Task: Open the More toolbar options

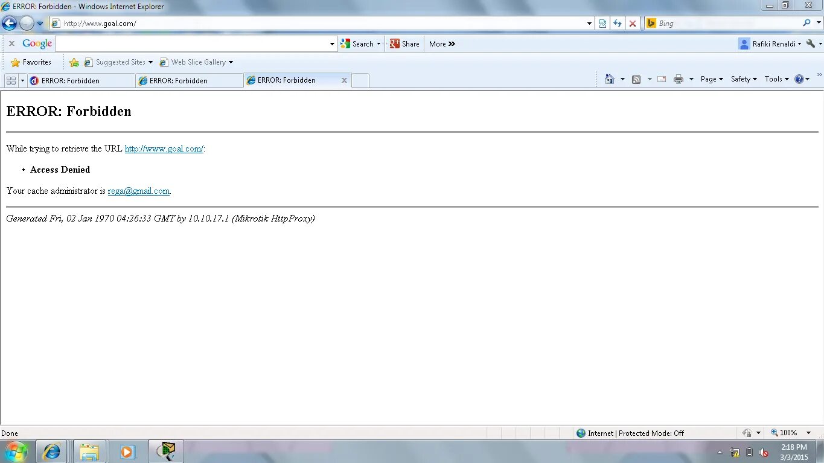Action: point(442,44)
